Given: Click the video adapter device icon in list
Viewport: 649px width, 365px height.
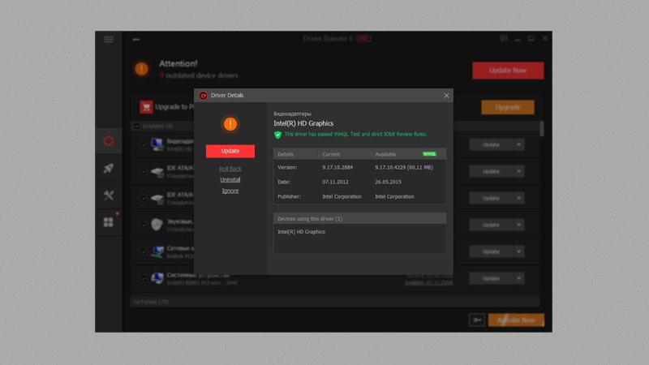Looking at the screenshot, I should point(157,144).
